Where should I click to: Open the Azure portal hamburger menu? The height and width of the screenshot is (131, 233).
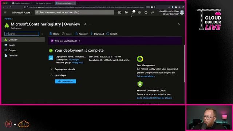point(5,12)
